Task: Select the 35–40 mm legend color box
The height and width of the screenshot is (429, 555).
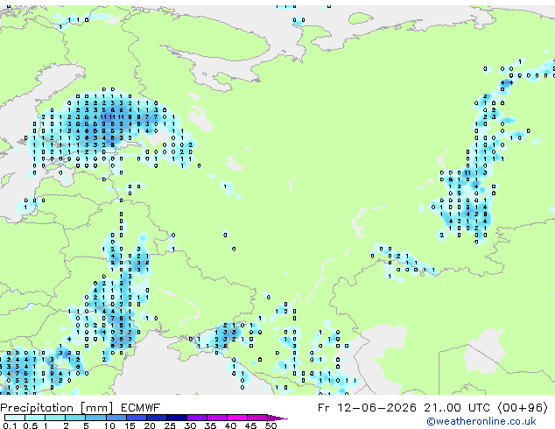Action: point(217,418)
